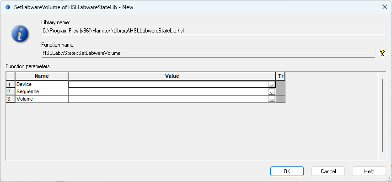Select the Device parameter name cell
The width and height of the screenshot is (392, 182).
point(42,84)
